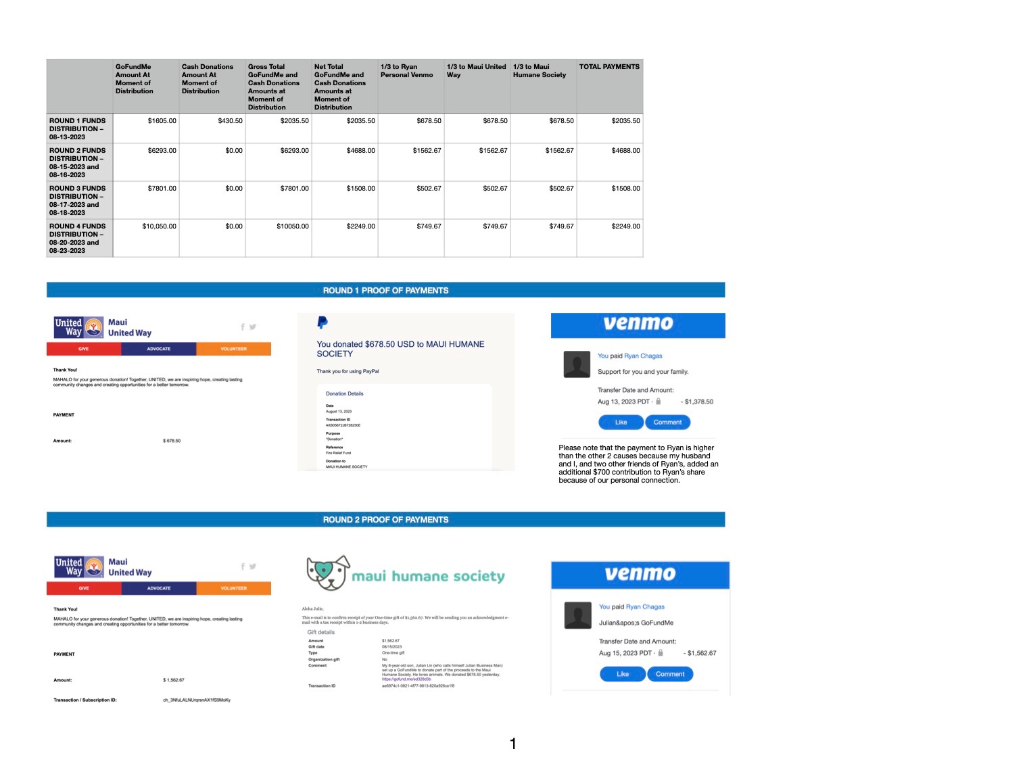Click the PayPal logo above the donation message
The height and width of the screenshot is (772, 1027).
[x=323, y=323]
